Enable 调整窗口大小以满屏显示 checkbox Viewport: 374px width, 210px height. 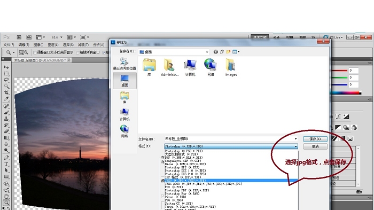point(35,52)
